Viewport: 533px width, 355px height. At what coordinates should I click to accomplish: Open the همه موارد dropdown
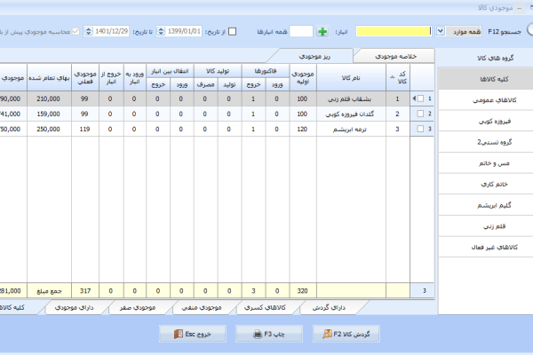pyautogui.click(x=441, y=31)
